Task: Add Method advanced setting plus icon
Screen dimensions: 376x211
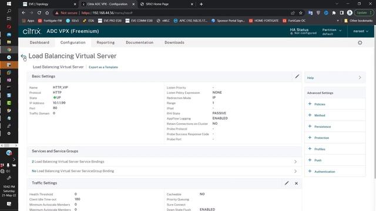Action: click(310, 115)
